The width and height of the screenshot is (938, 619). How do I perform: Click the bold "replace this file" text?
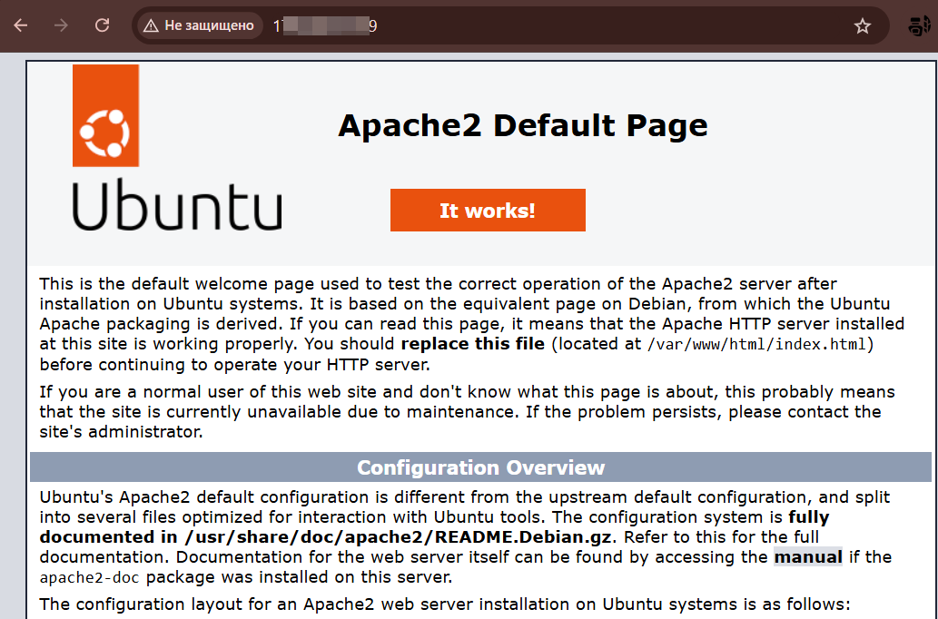(x=472, y=344)
